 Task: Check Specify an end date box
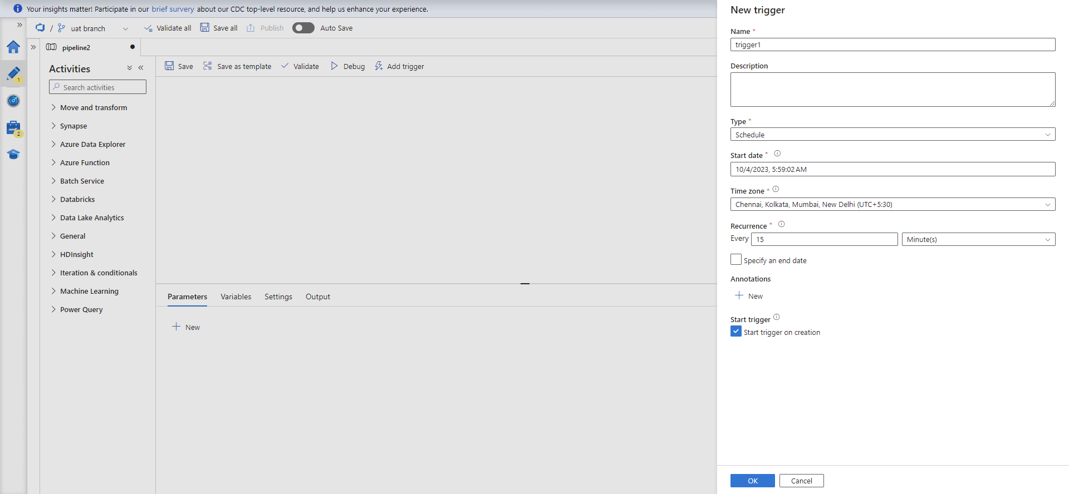pos(736,260)
